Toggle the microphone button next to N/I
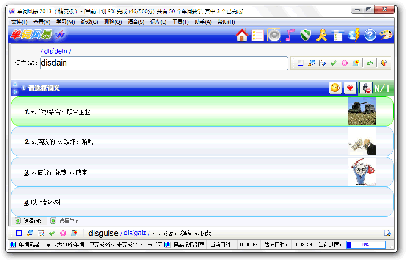This screenshot has width=406, height=261. pos(365,88)
